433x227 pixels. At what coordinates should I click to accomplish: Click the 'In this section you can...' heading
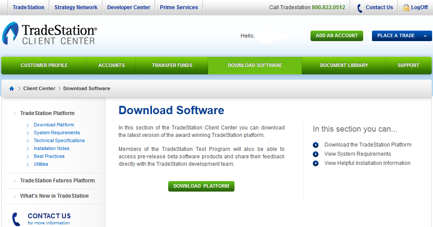coord(355,129)
